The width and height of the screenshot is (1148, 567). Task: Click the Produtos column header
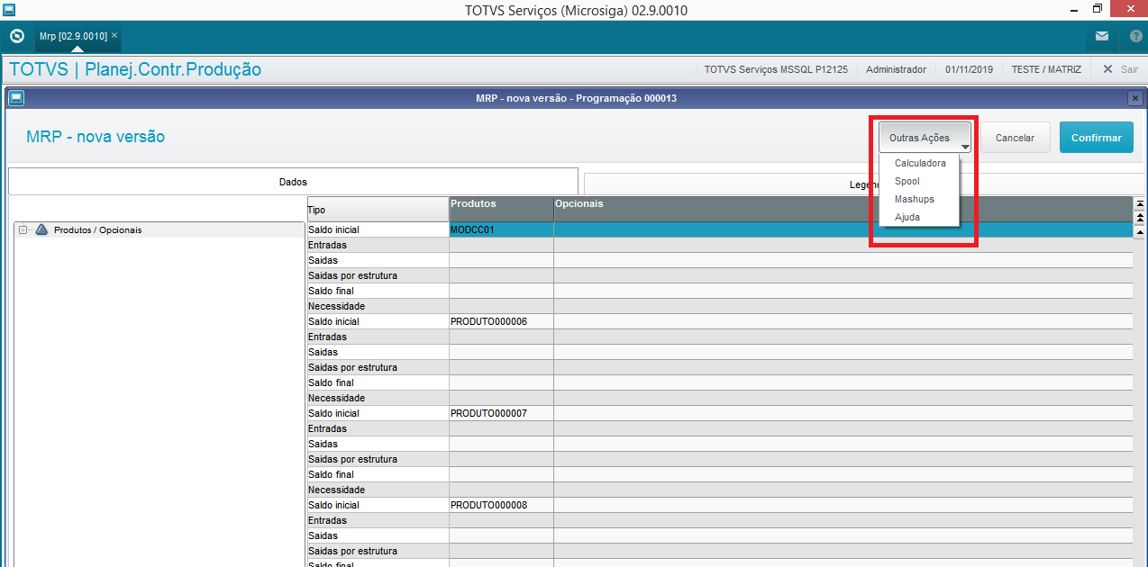[x=501, y=209]
